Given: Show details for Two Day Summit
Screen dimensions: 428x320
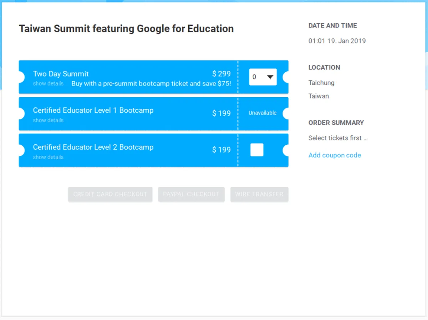Looking at the screenshot, I should point(48,84).
